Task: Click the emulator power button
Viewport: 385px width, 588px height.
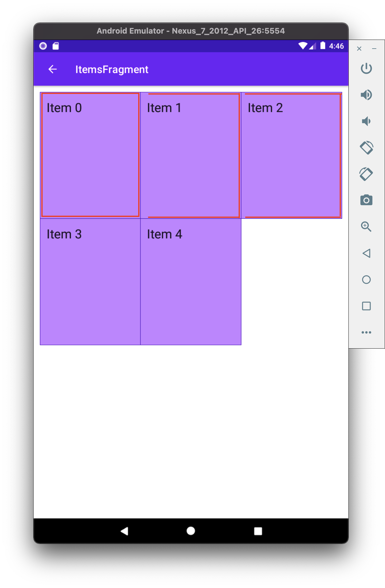Action: point(366,68)
